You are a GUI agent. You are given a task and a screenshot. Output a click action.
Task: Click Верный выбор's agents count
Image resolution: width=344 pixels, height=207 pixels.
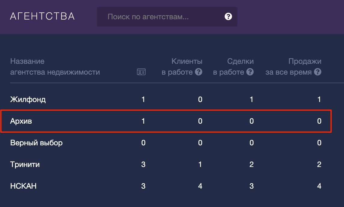coord(143,143)
